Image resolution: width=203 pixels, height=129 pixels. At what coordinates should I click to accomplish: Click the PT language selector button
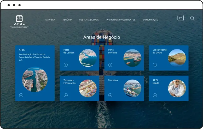[x=181, y=18]
